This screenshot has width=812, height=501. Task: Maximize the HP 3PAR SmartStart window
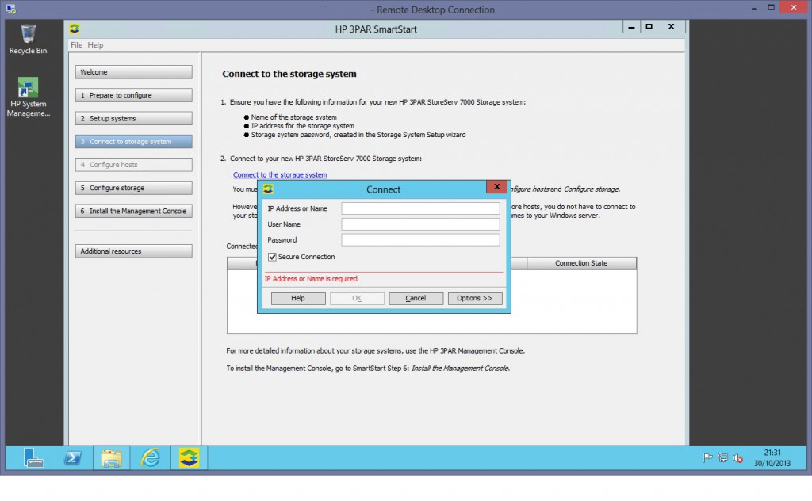tap(649, 26)
